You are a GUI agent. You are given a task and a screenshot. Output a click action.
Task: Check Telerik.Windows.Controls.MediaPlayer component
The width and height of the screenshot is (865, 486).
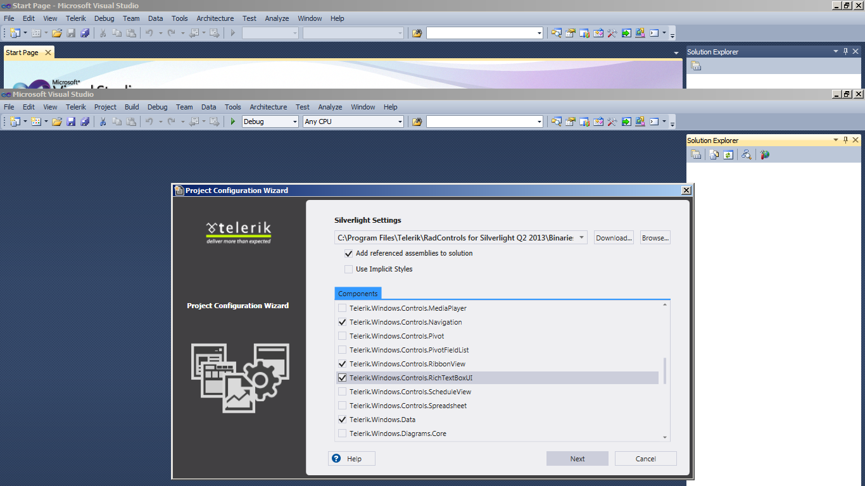(x=343, y=308)
